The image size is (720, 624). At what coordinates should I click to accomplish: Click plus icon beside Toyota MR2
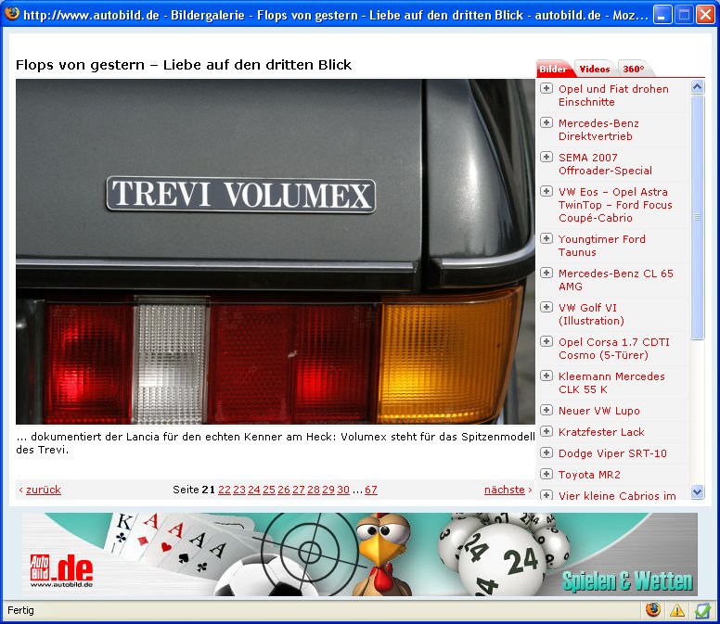pyautogui.click(x=546, y=474)
